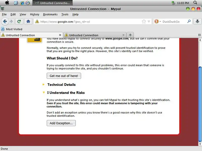The image size is (202, 151).
Task: Click the yellow page warning icon
Action: pyautogui.click(x=35, y=40)
